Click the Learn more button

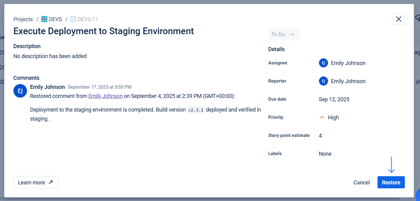[x=36, y=183]
